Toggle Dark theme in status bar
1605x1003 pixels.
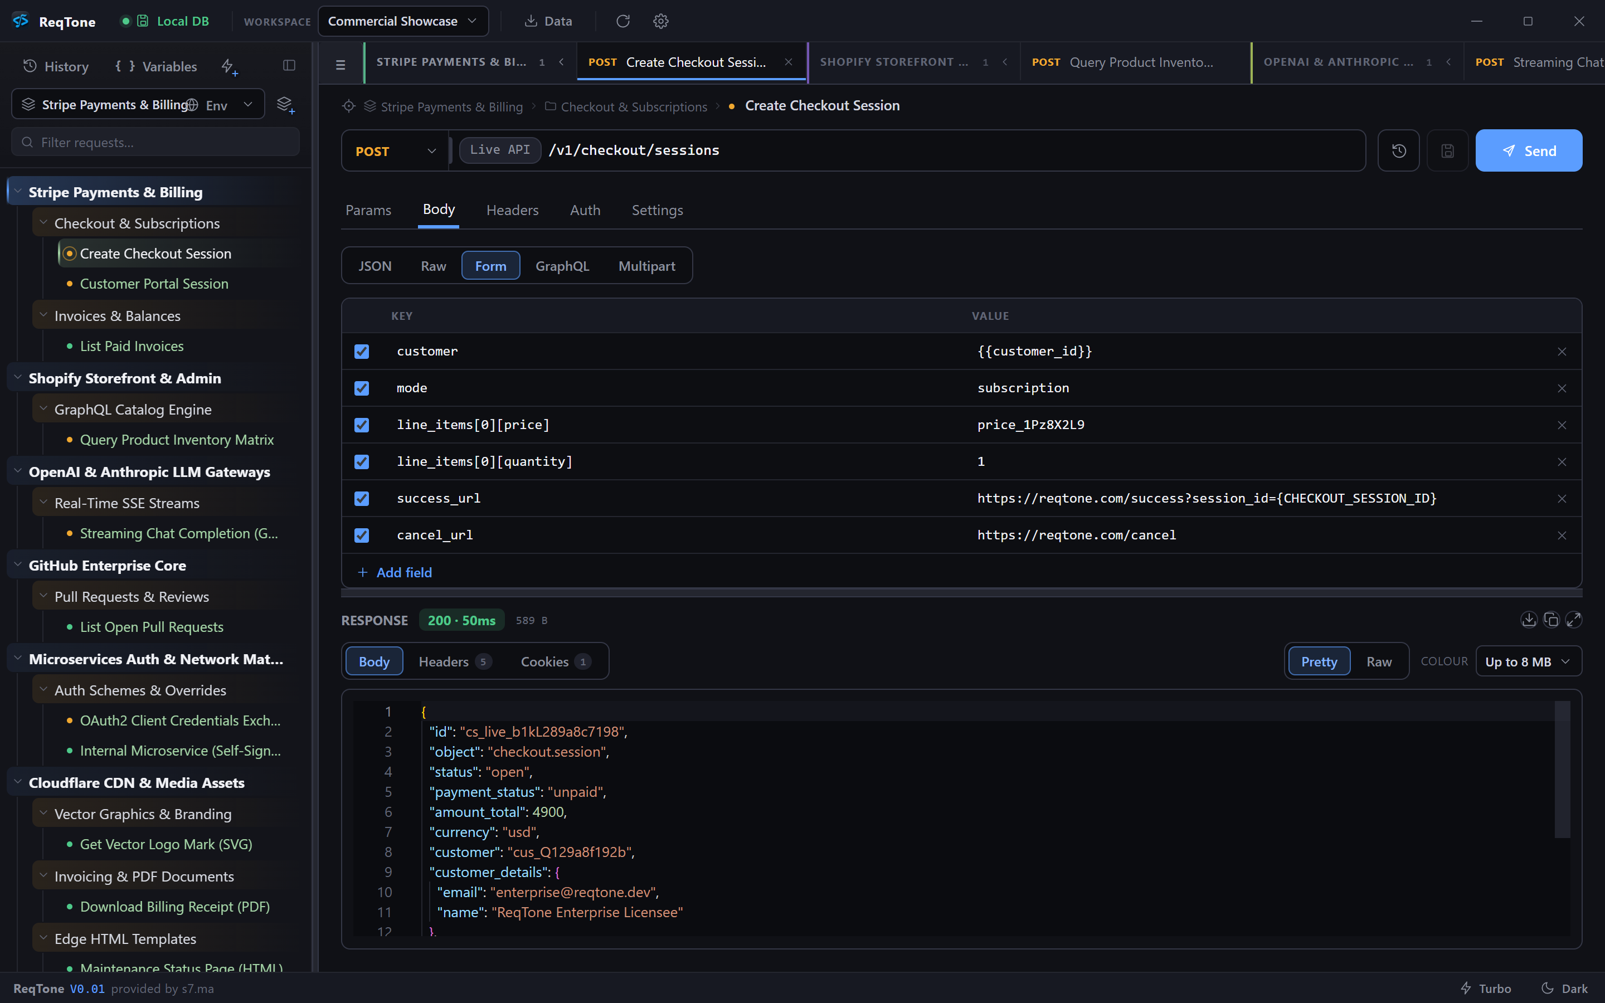[x=1564, y=989]
